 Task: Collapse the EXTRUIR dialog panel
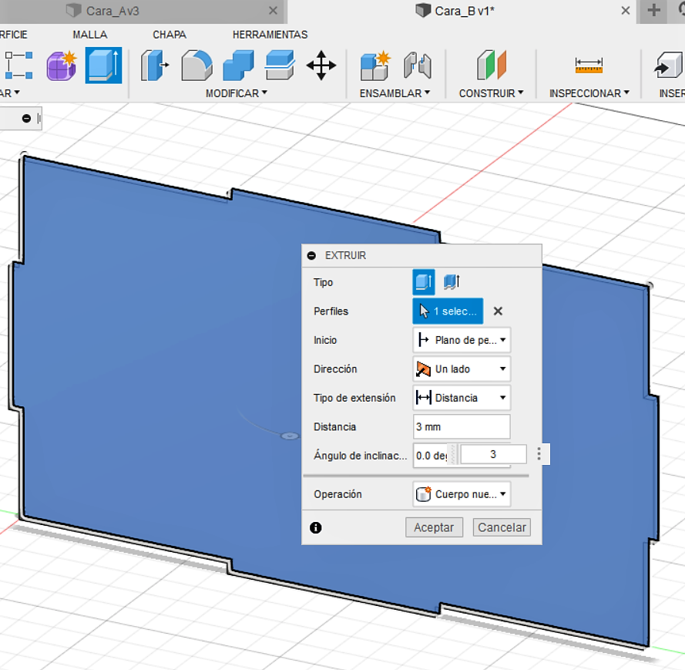coord(311,256)
